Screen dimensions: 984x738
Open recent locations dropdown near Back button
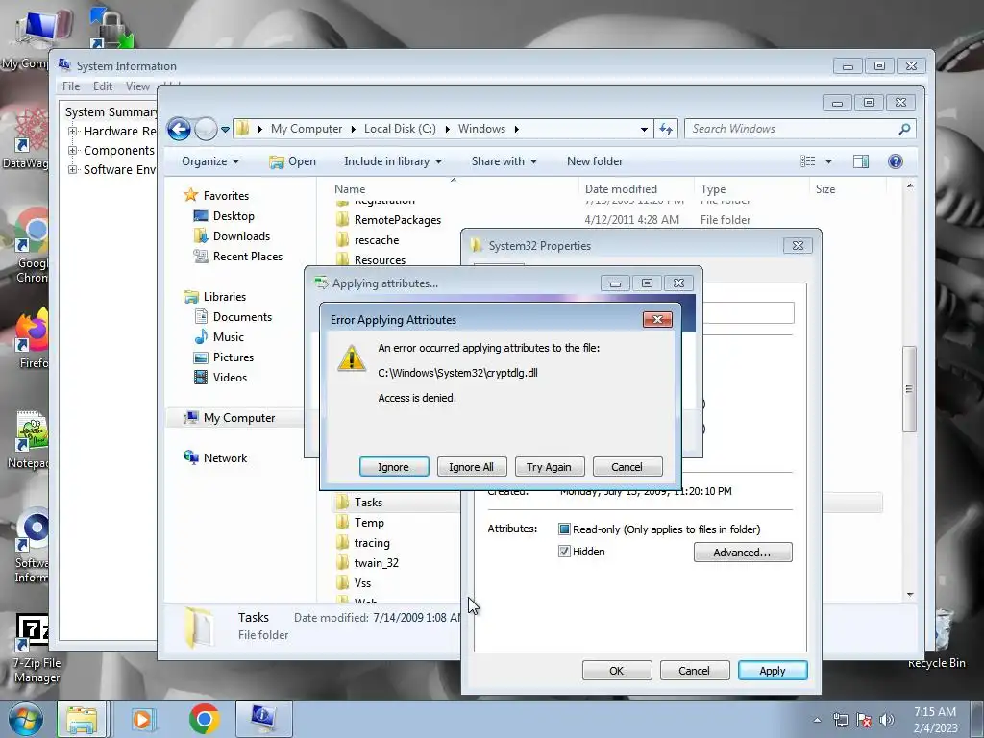[x=225, y=130]
